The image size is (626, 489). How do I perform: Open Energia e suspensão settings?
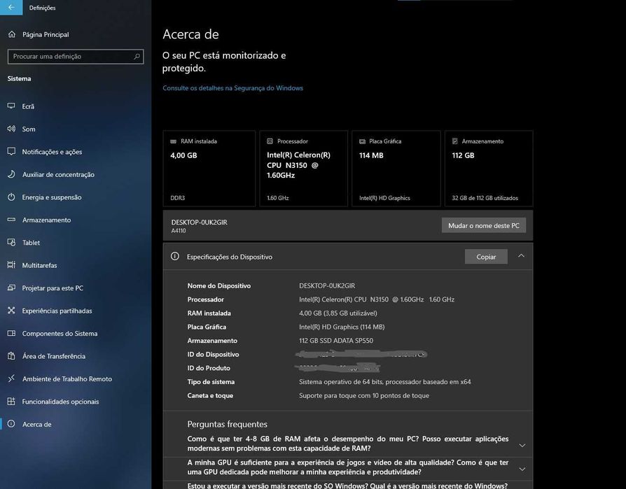[76, 197]
